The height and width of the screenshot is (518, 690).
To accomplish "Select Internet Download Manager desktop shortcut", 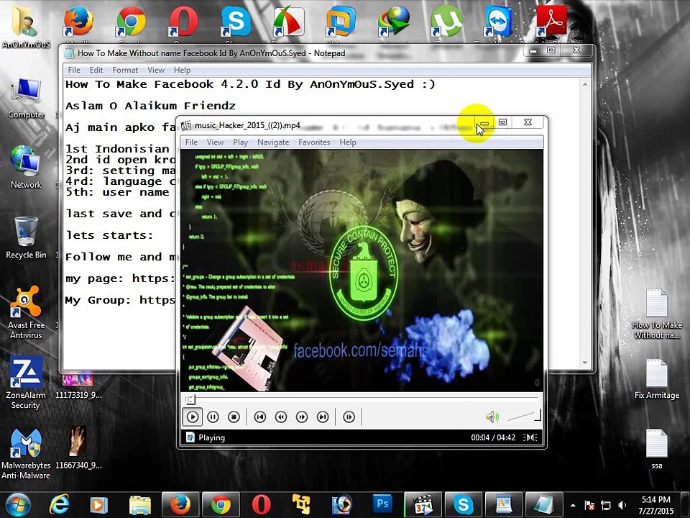I will 393,22.
